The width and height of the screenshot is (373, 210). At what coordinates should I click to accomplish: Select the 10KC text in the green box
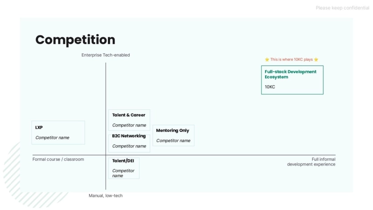270,87
